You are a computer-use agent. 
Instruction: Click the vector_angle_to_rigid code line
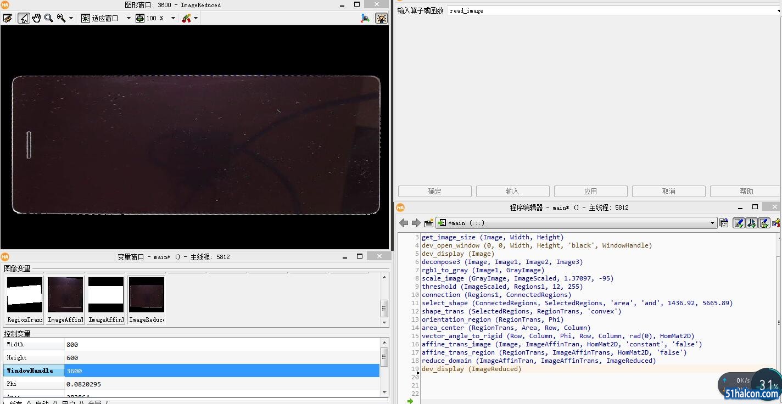[x=558, y=336]
